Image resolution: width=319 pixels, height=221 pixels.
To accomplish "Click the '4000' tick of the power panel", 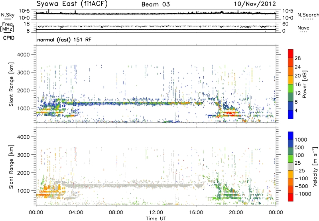I will (23, 55).
